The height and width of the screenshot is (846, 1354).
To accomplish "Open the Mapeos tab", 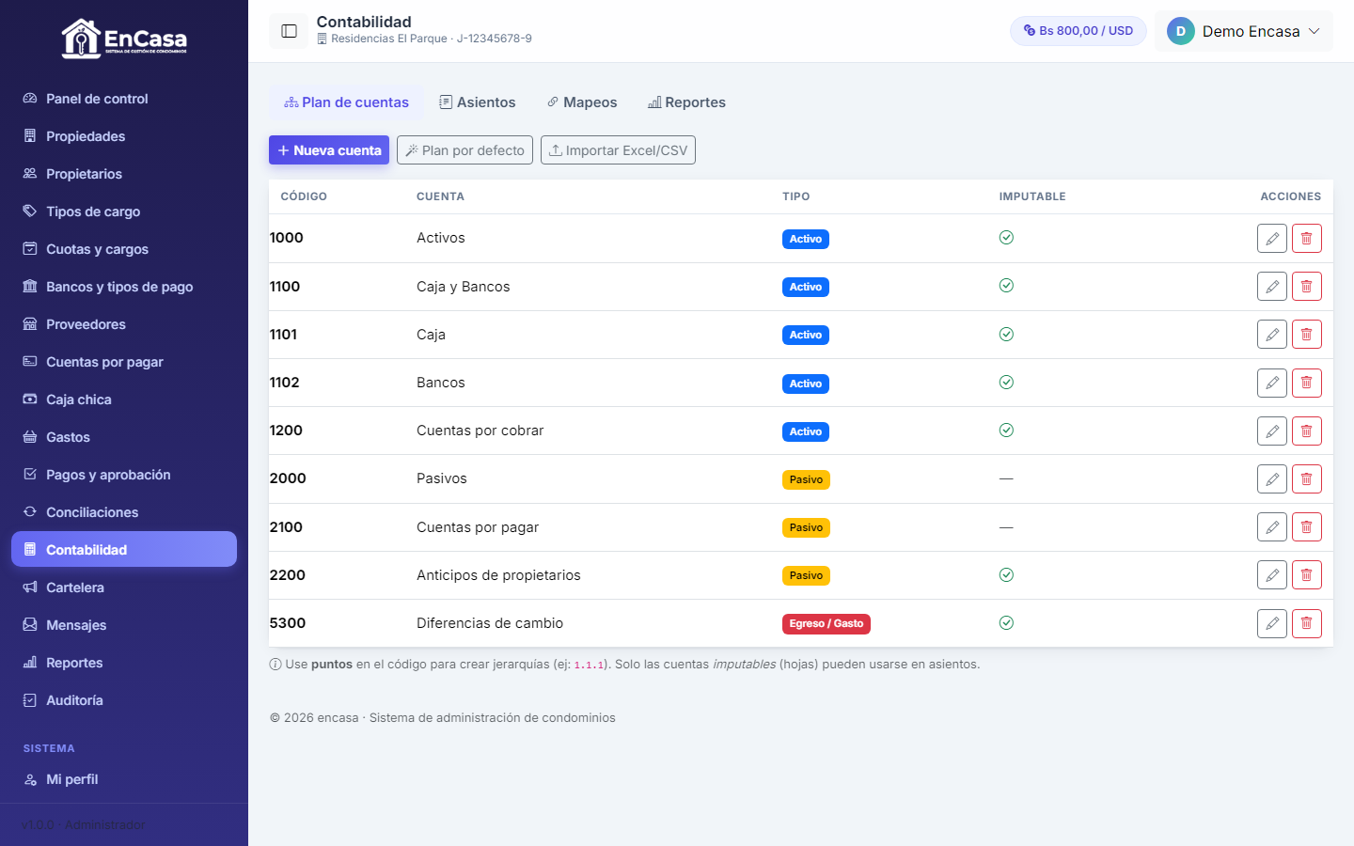I will click(582, 102).
